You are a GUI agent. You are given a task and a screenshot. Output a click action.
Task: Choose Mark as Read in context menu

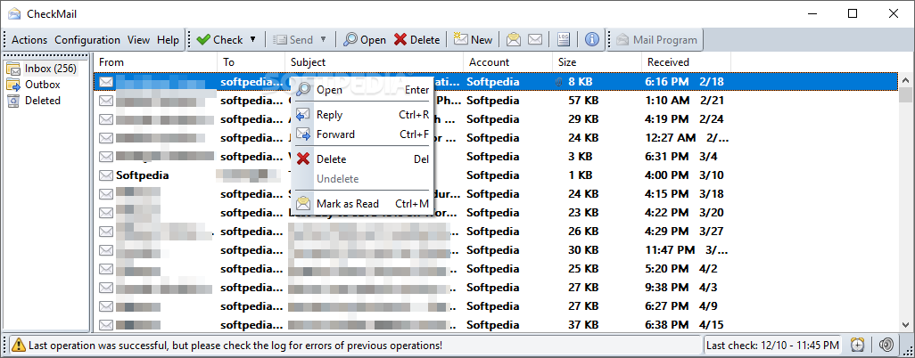coord(362,203)
